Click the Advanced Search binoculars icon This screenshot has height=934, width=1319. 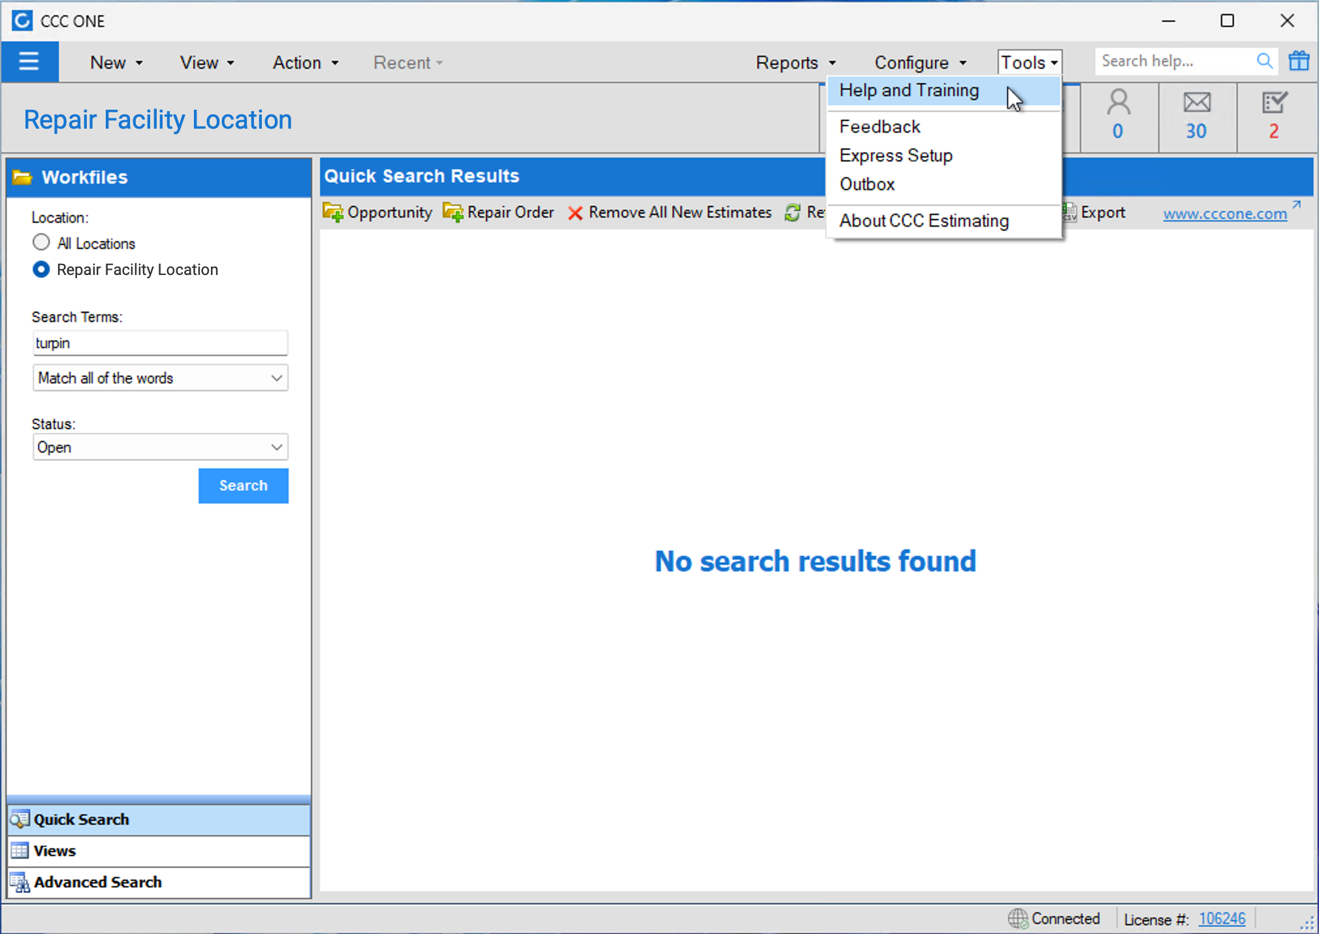(x=20, y=882)
